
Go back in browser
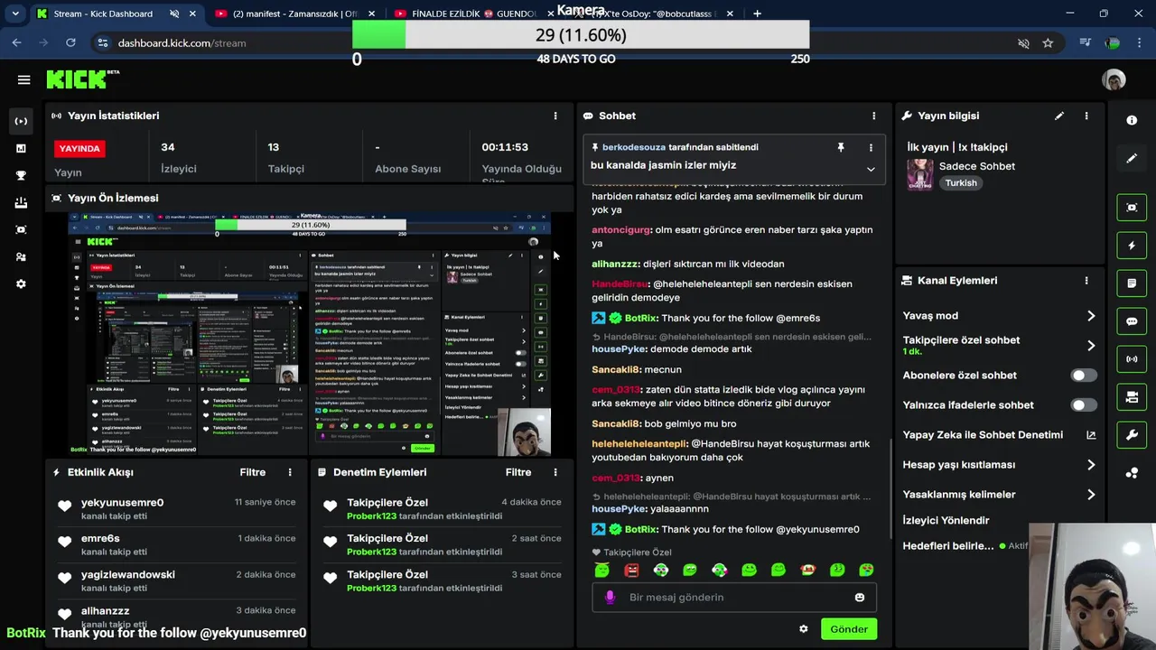(17, 42)
